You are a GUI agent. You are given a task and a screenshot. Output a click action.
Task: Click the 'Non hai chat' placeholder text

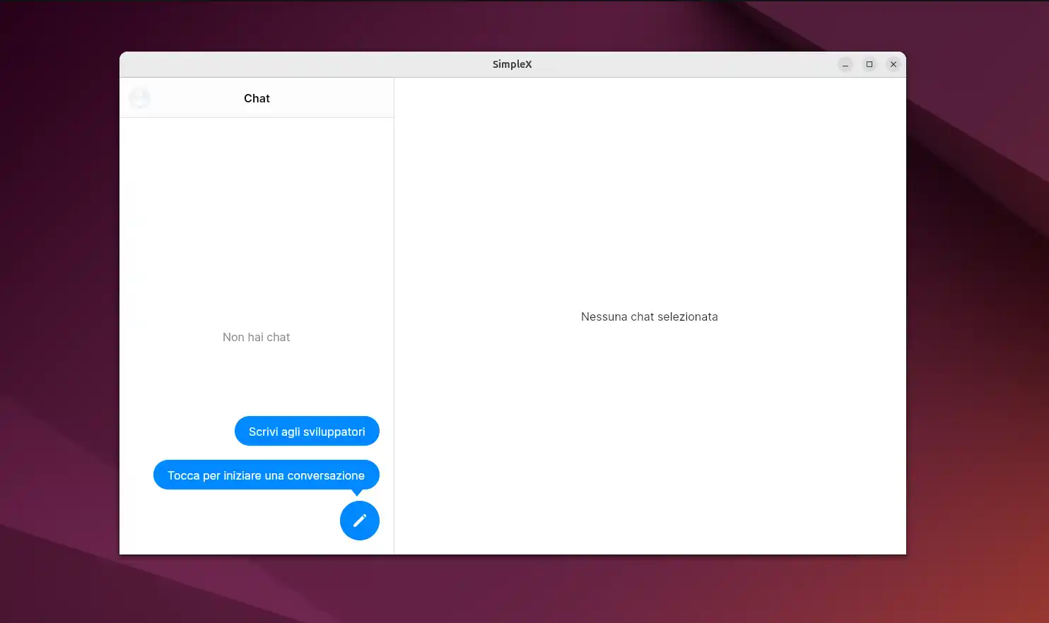pyautogui.click(x=256, y=338)
